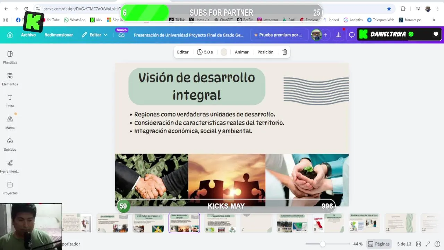
Task: Select page 9 thumbnail
Action: [x=328, y=223]
